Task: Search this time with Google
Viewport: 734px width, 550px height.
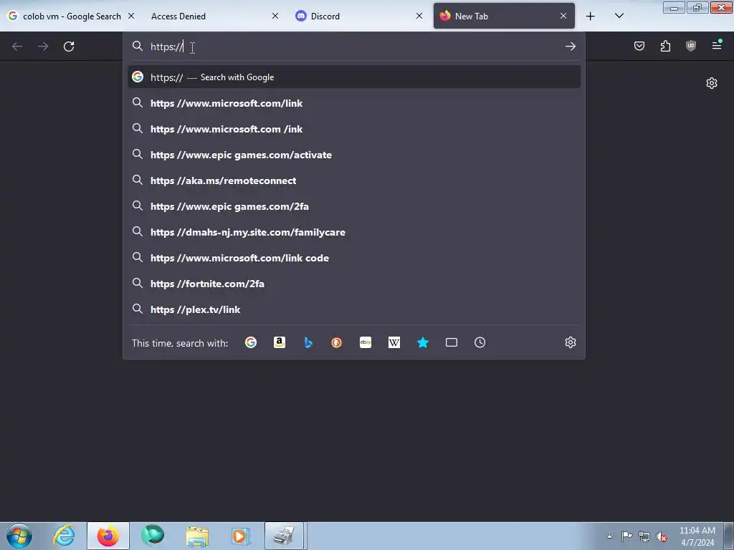Action: coord(251,342)
